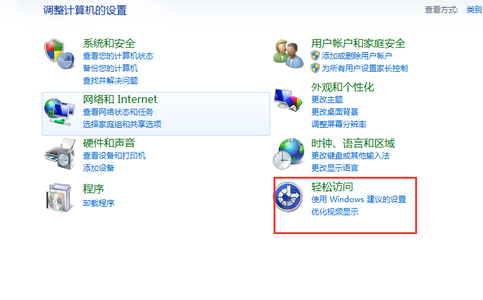Screen dimensions: 483x300
Task: Open the Ease of Access circular icon
Action: (x=288, y=197)
